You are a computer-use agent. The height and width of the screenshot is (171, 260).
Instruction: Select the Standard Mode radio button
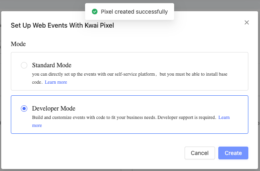pos(24,65)
